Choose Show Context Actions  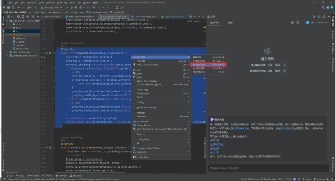pyautogui.click(x=161, y=65)
